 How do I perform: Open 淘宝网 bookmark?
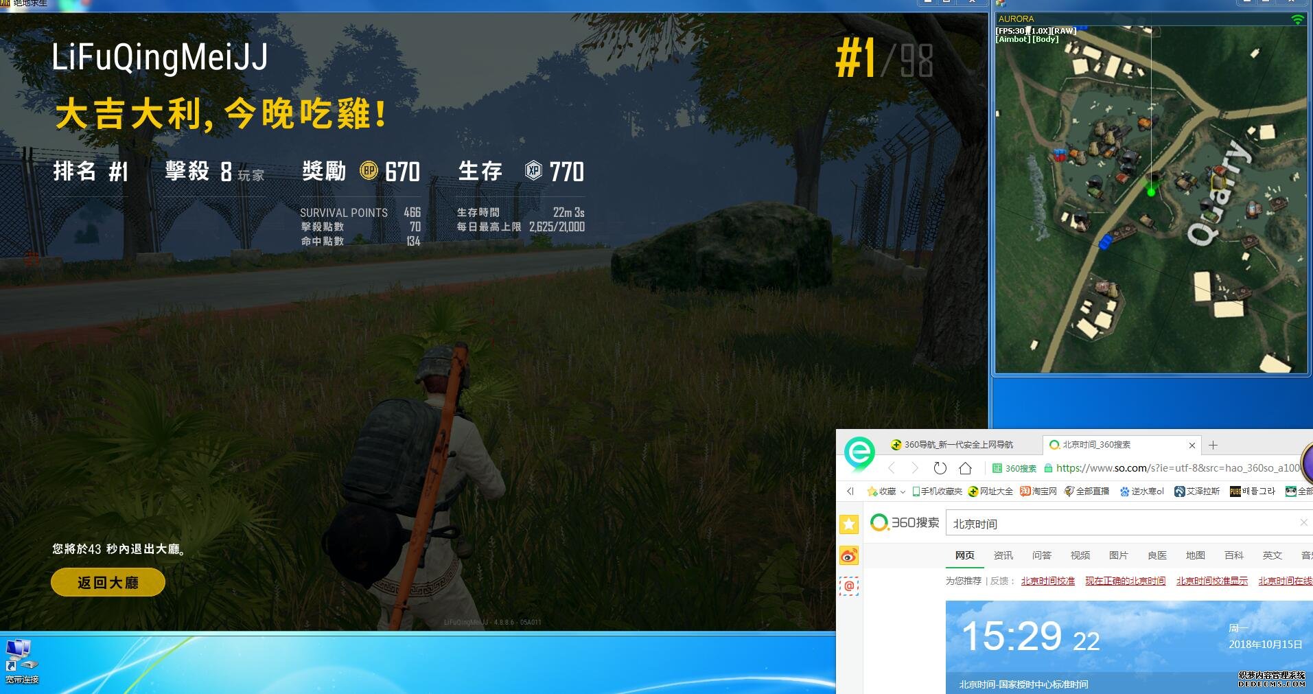pyautogui.click(x=1038, y=491)
